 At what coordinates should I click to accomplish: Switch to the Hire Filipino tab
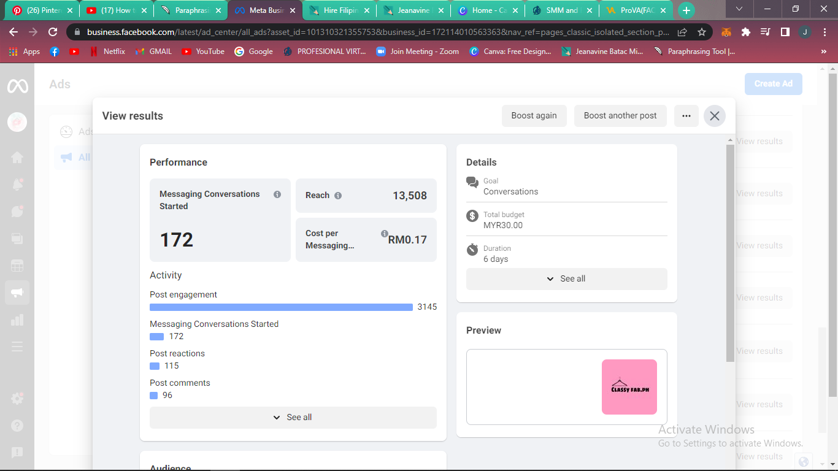tap(340, 10)
